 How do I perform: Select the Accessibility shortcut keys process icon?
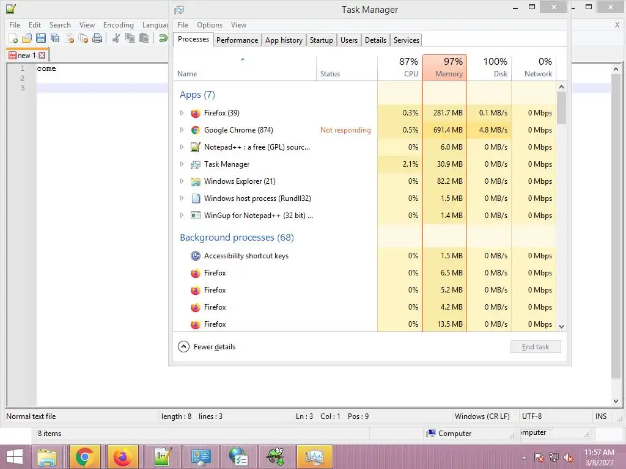(195, 256)
